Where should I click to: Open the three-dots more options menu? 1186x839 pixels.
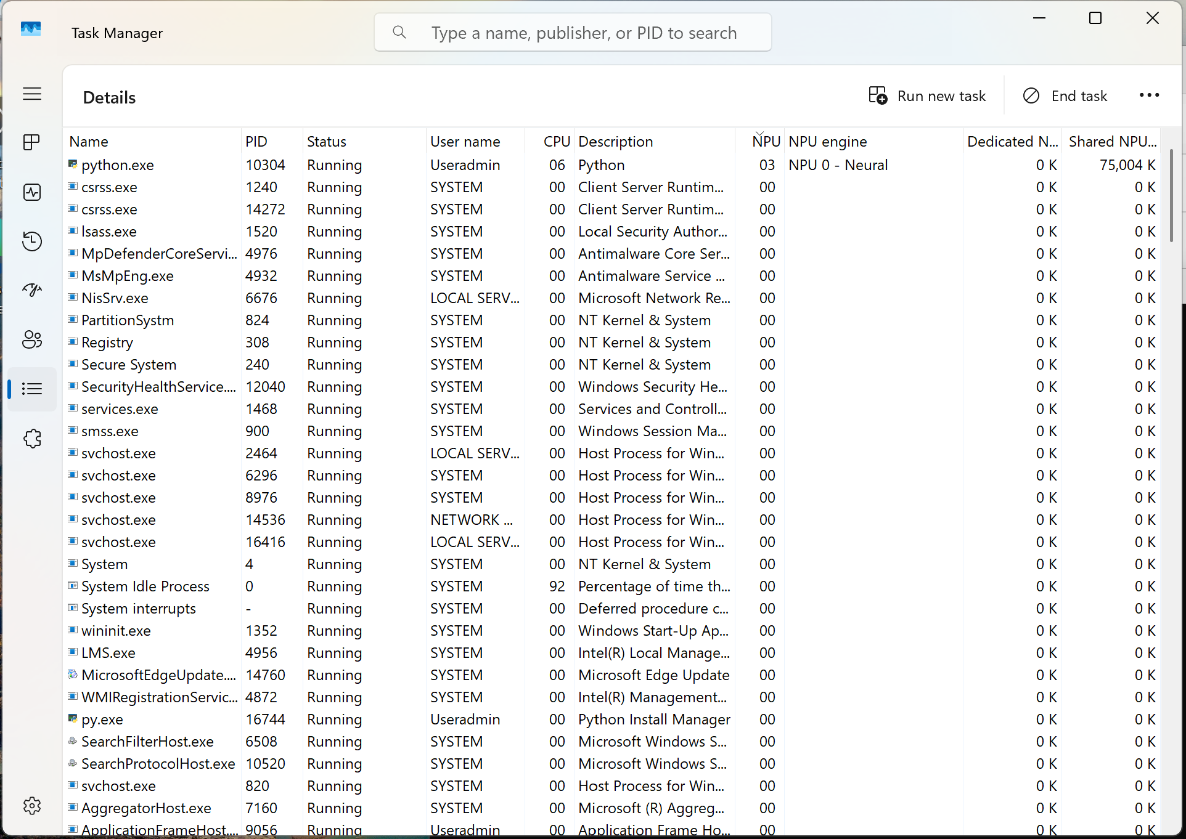tap(1150, 95)
